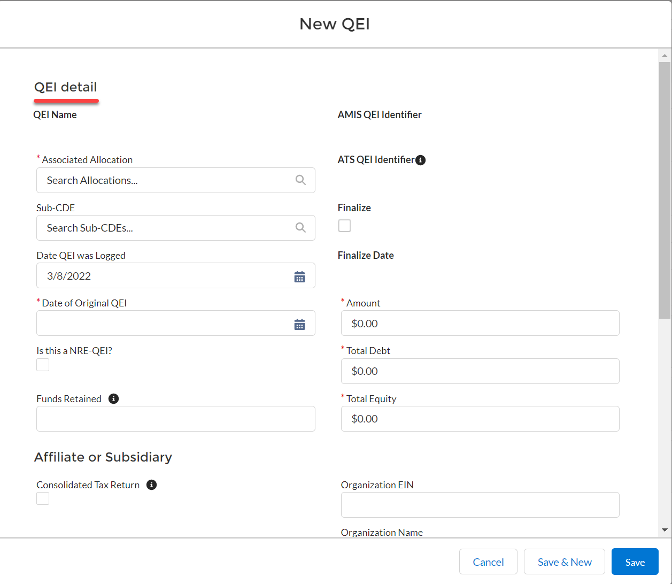Show info tooltip for Funds Retained
672x584 pixels.
(x=113, y=399)
